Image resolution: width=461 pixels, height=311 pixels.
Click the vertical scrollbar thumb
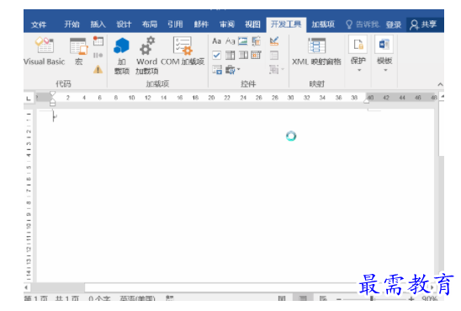coord(442,128)
